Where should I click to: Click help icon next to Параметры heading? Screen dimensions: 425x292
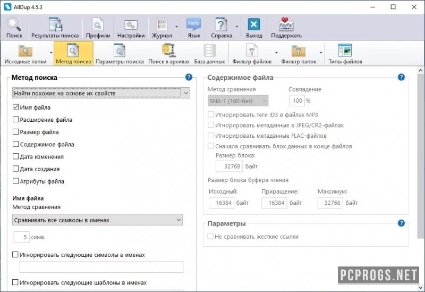(x=401, y=223)
